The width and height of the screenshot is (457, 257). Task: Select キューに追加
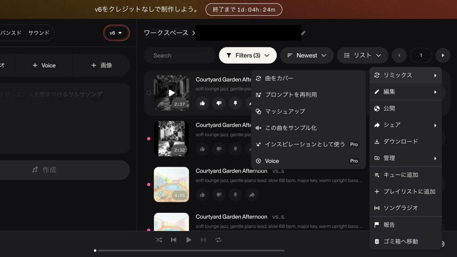click(406, 175)
